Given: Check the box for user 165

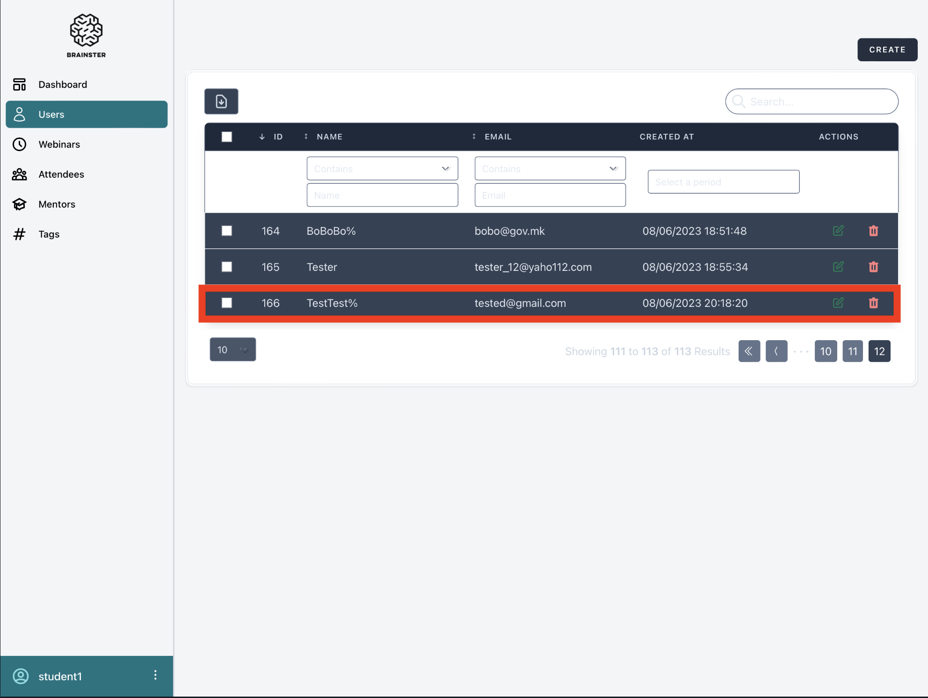Looking at the screenshot, I should tap(227, 267).
